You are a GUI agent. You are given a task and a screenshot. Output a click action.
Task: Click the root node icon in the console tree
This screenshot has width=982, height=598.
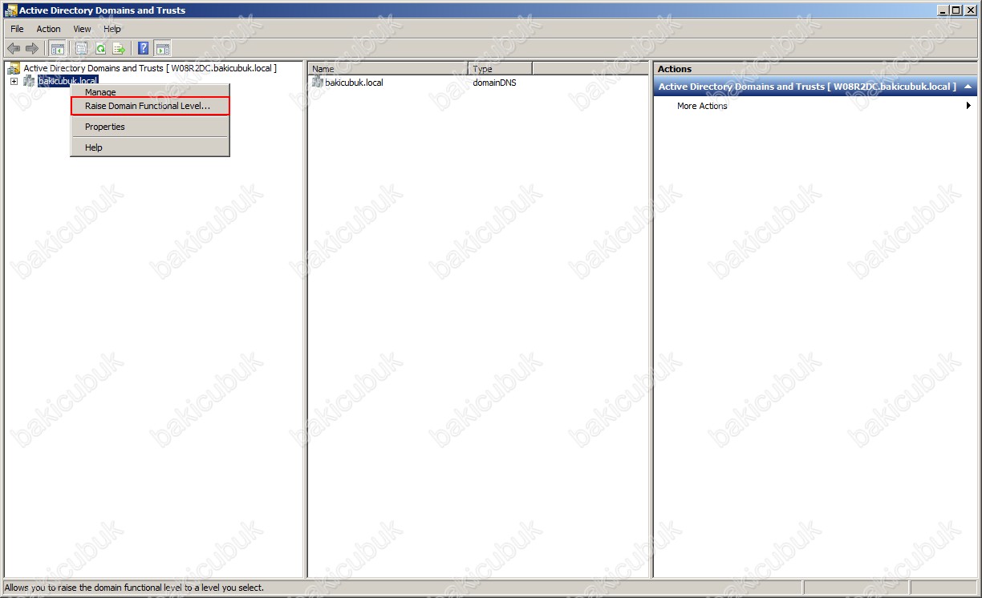pyautogui.click(x=14, y=69)
